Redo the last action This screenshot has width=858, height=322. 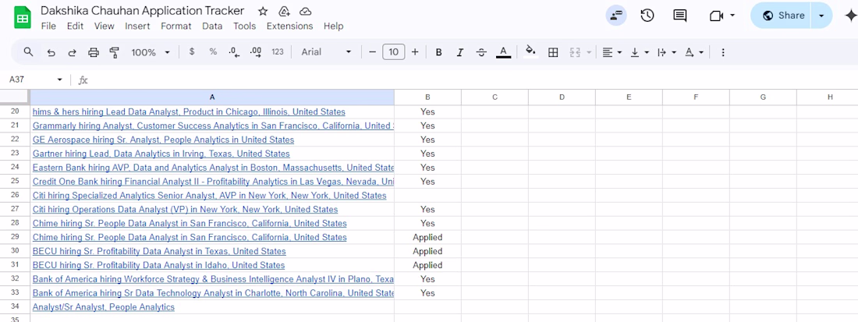pos(72,52)
